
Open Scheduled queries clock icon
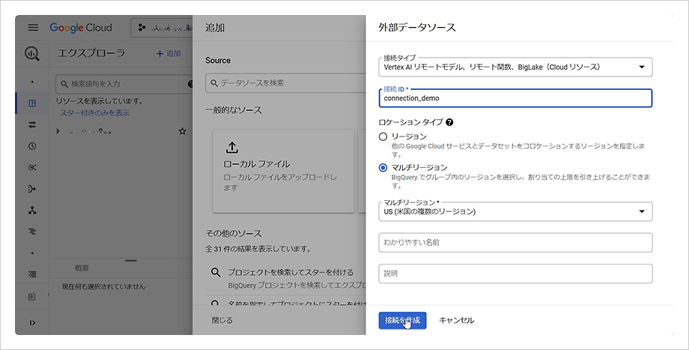point(32,146)
